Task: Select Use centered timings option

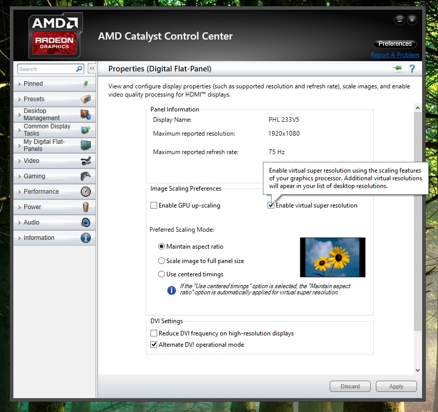Action: (x=161, y=274)
